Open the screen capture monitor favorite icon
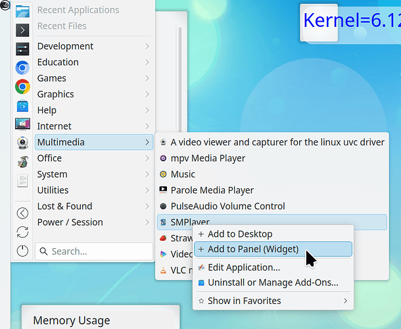The height and width of the screenshot is (329, 401). tap(22, 124)
